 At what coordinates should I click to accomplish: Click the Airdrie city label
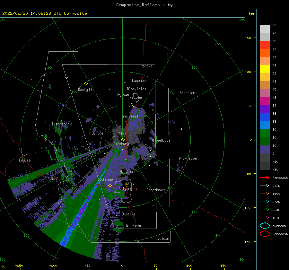tap(127, 171)
